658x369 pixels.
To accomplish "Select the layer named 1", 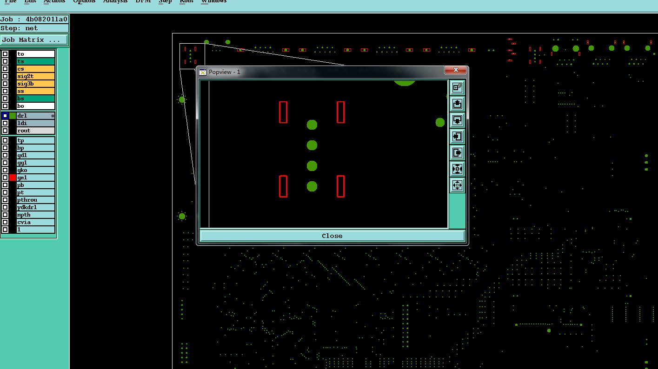I will pos(36,230).
